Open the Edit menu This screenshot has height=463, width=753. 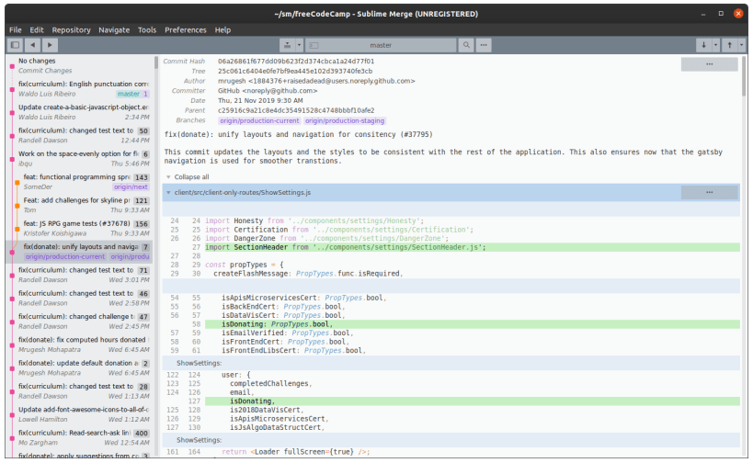click(x=37, y=29)
